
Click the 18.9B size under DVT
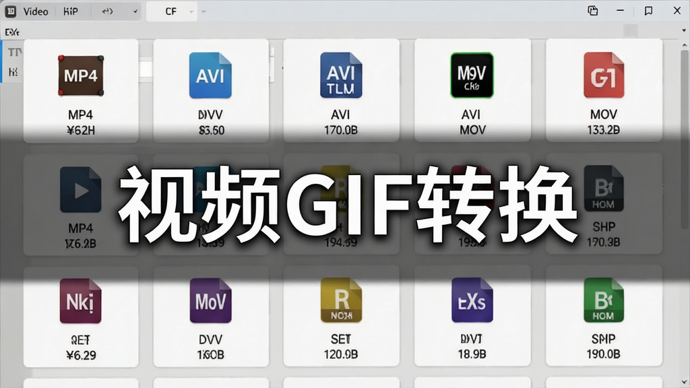472,354
